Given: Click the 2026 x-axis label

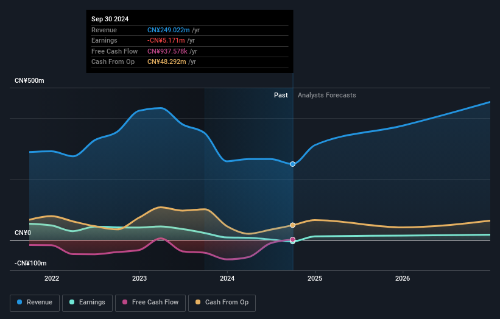Looking at the screenshot, I should (x=403, y=279).
